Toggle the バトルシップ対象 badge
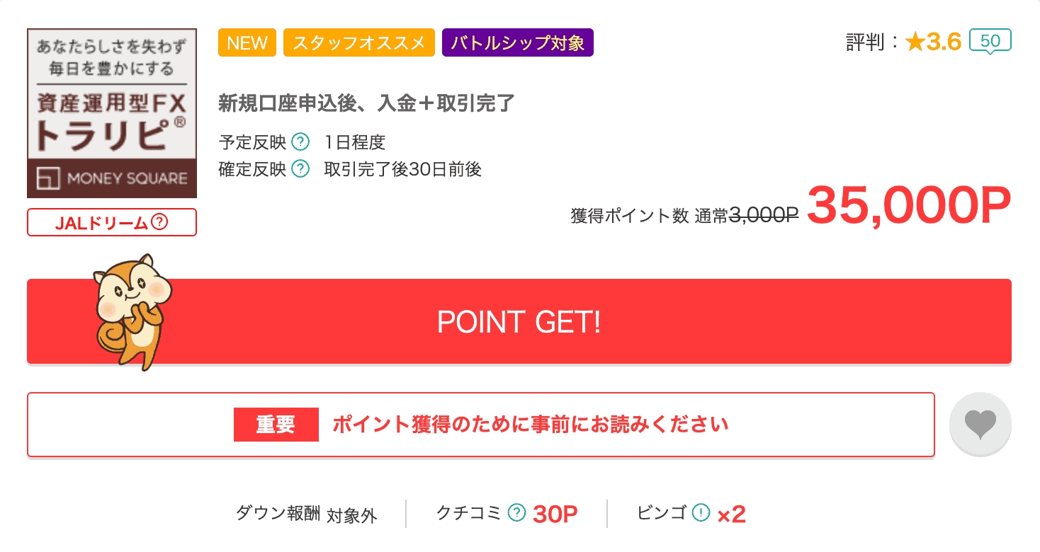The width and height of the screenshot is (1040, 552). tap(517, 42)
